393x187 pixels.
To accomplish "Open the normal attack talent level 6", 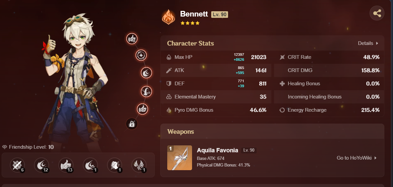I will [17, 165].
